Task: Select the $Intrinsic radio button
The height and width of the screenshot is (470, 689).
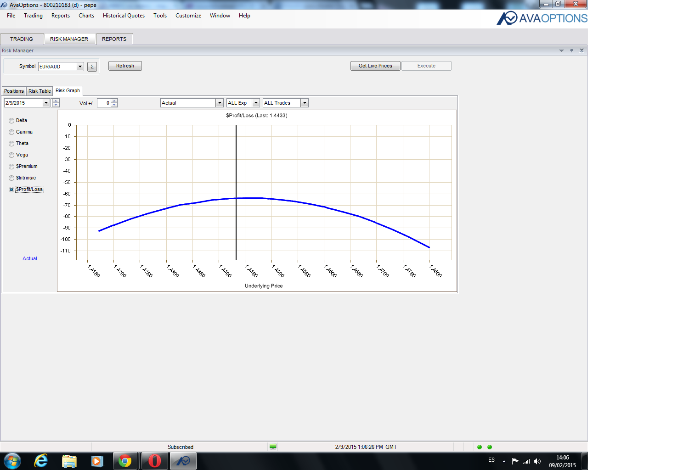Action: 11,178
